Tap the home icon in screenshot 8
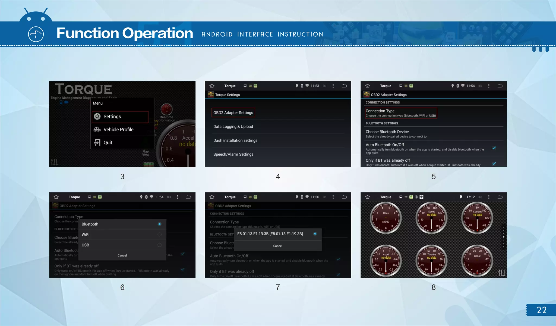Viewport: 556px width, 326px height. pyautogui.click(x=368, y=197)
